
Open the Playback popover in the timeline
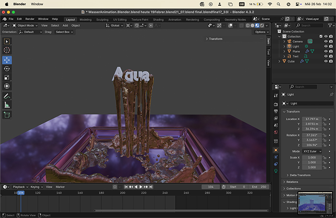click(x=19, y=187)
